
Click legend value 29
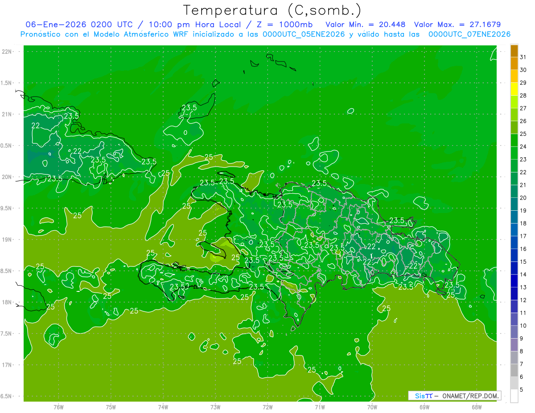coord(523,83)
